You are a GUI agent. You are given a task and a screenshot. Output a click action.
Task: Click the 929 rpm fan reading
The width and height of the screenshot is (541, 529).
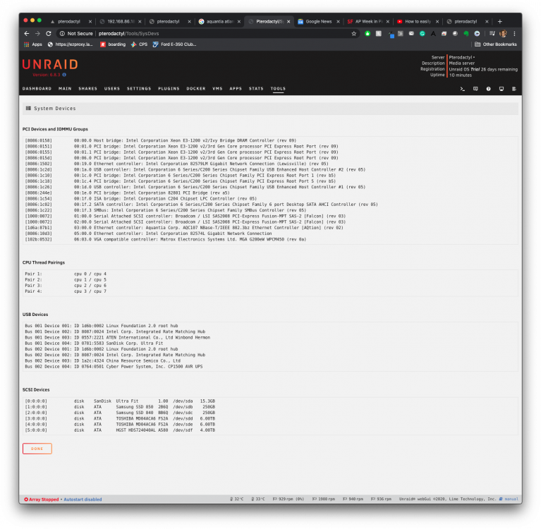(288, 499)
